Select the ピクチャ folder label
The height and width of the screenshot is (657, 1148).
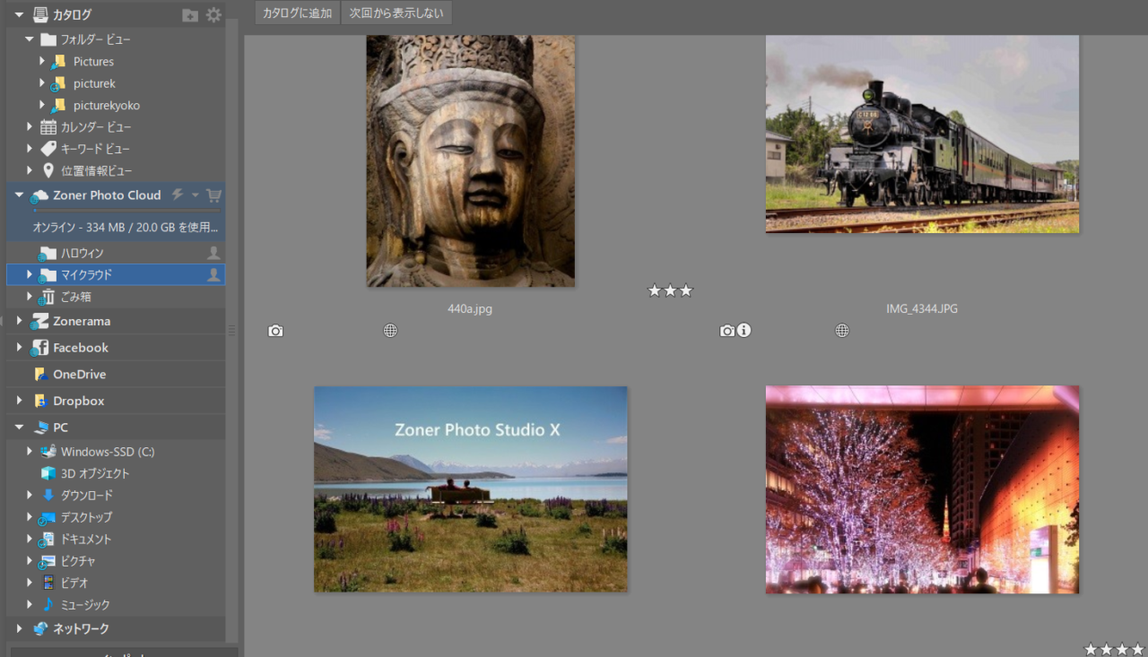point(78,561)
